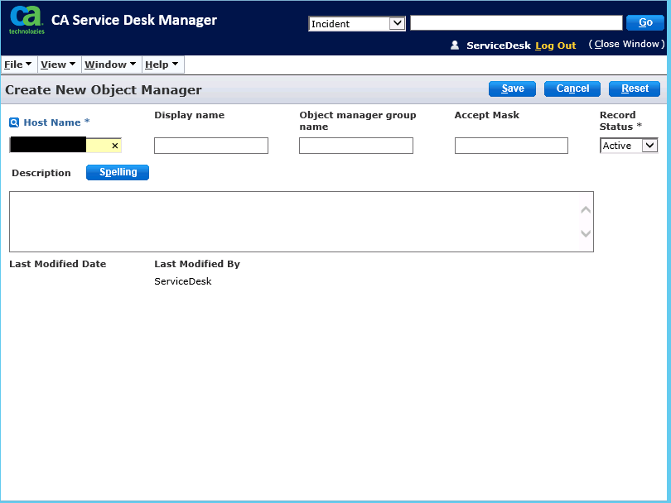Click the Close Window link
This screenshot has width=671, height=503.
(626, 45)
